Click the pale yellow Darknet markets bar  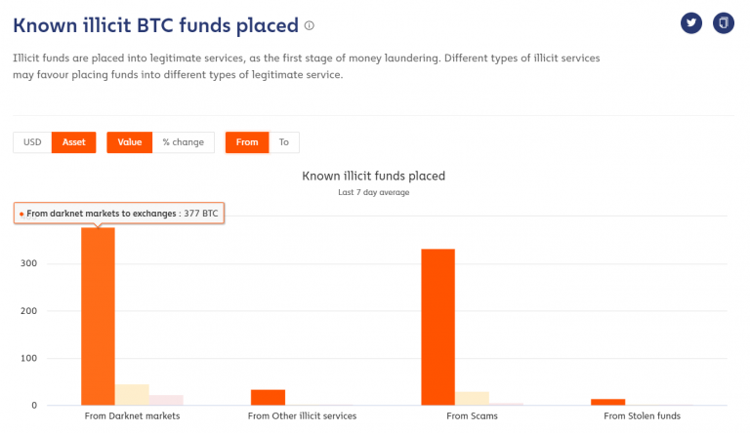pyautogui.click(x=132, y=395)
